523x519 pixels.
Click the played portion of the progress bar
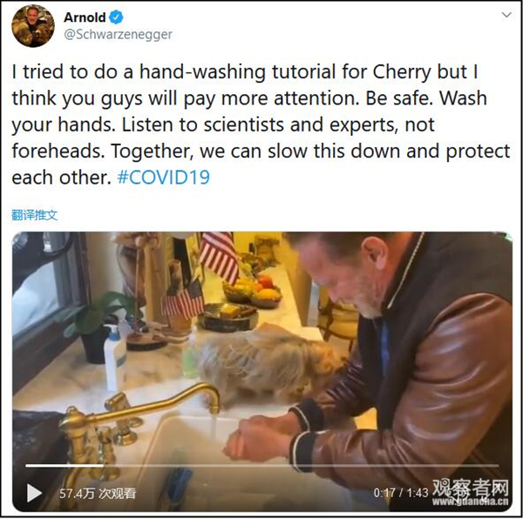pyautogui.click(x=65, y=465)
